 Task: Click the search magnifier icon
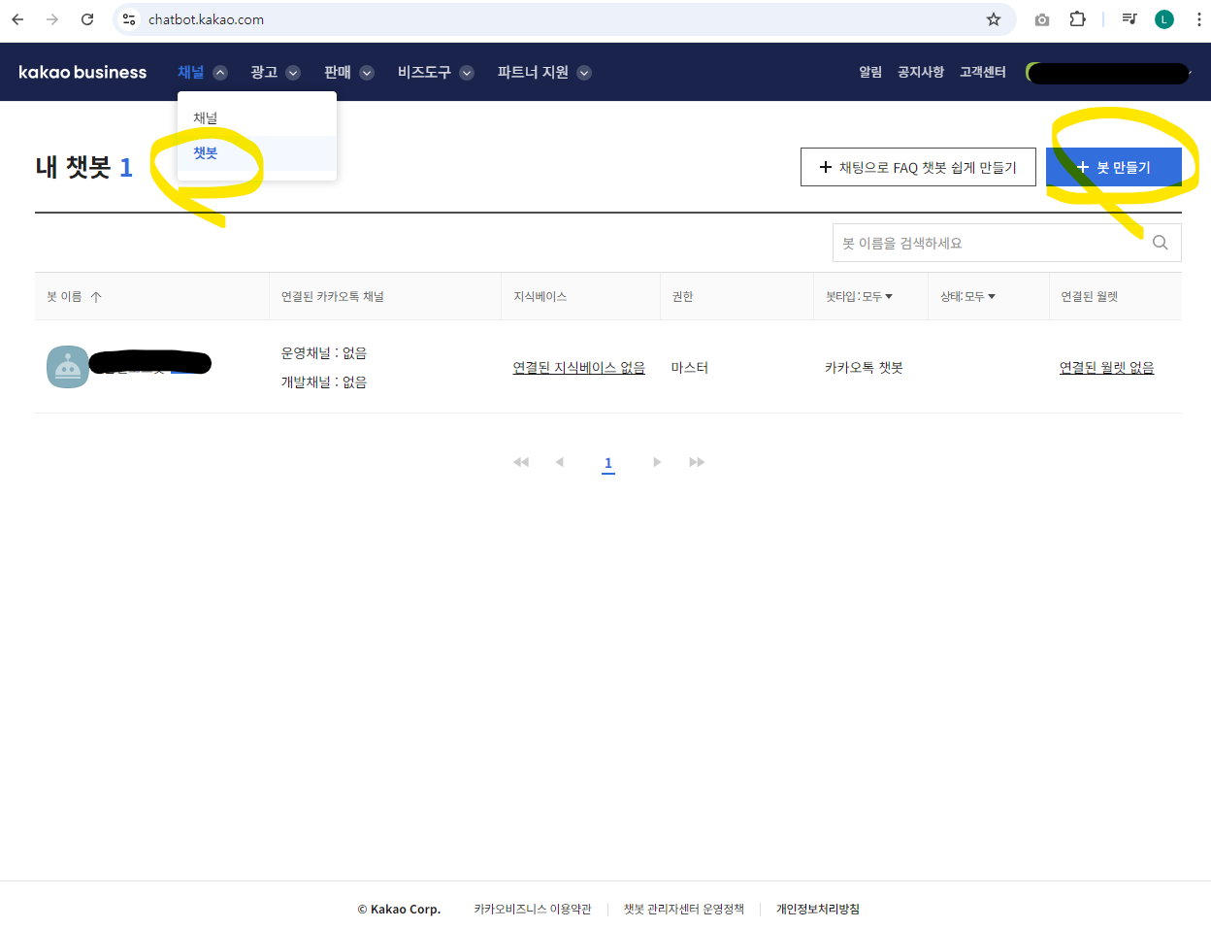coord(1160,243)
